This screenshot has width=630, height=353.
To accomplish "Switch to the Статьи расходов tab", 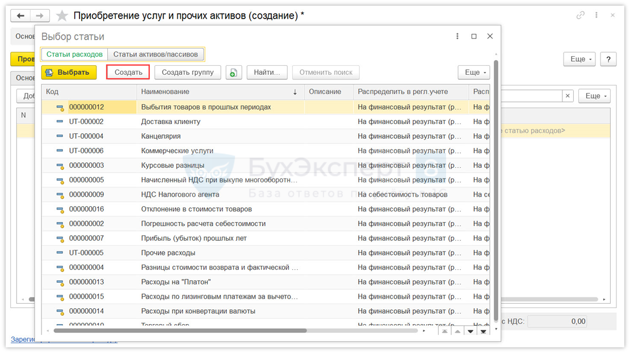I will (x=74, y=54).
